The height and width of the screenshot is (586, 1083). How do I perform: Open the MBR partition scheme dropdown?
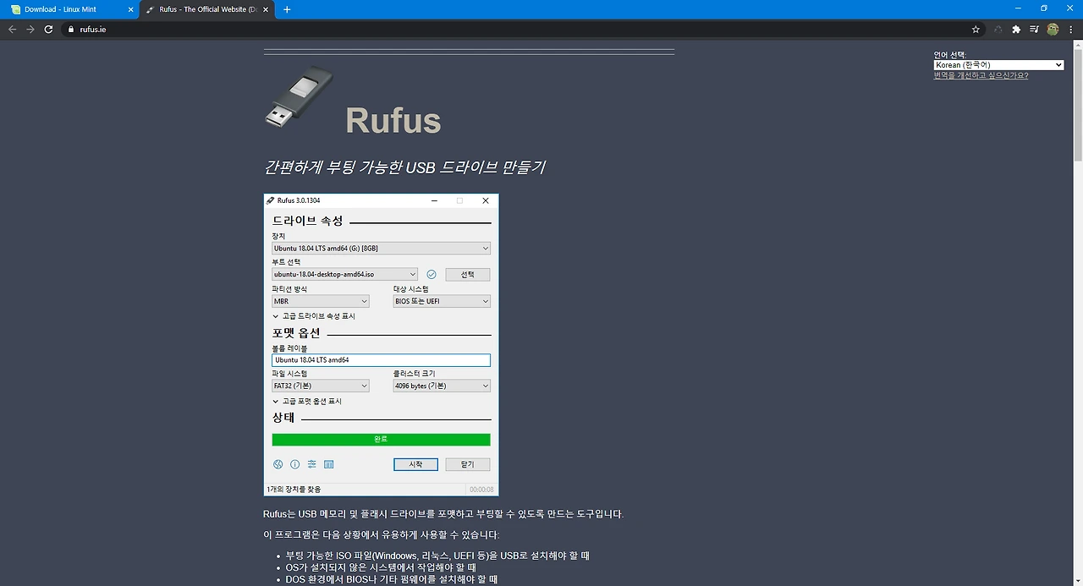point(321,301)
